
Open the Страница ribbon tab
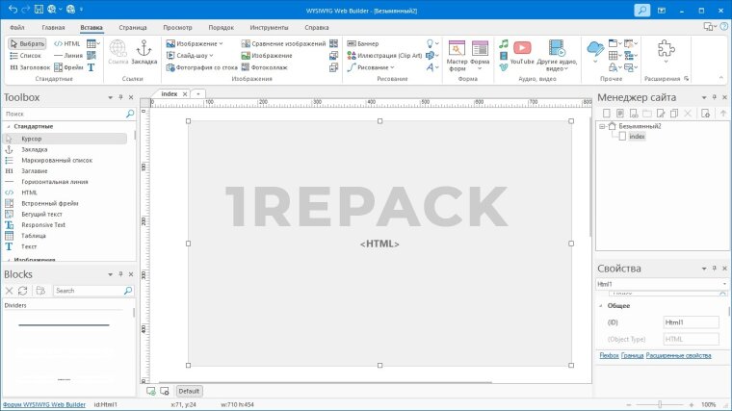(x=133, y=27)
